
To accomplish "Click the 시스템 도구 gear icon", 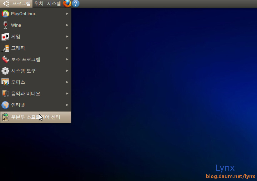I will (x=5, y=71).
